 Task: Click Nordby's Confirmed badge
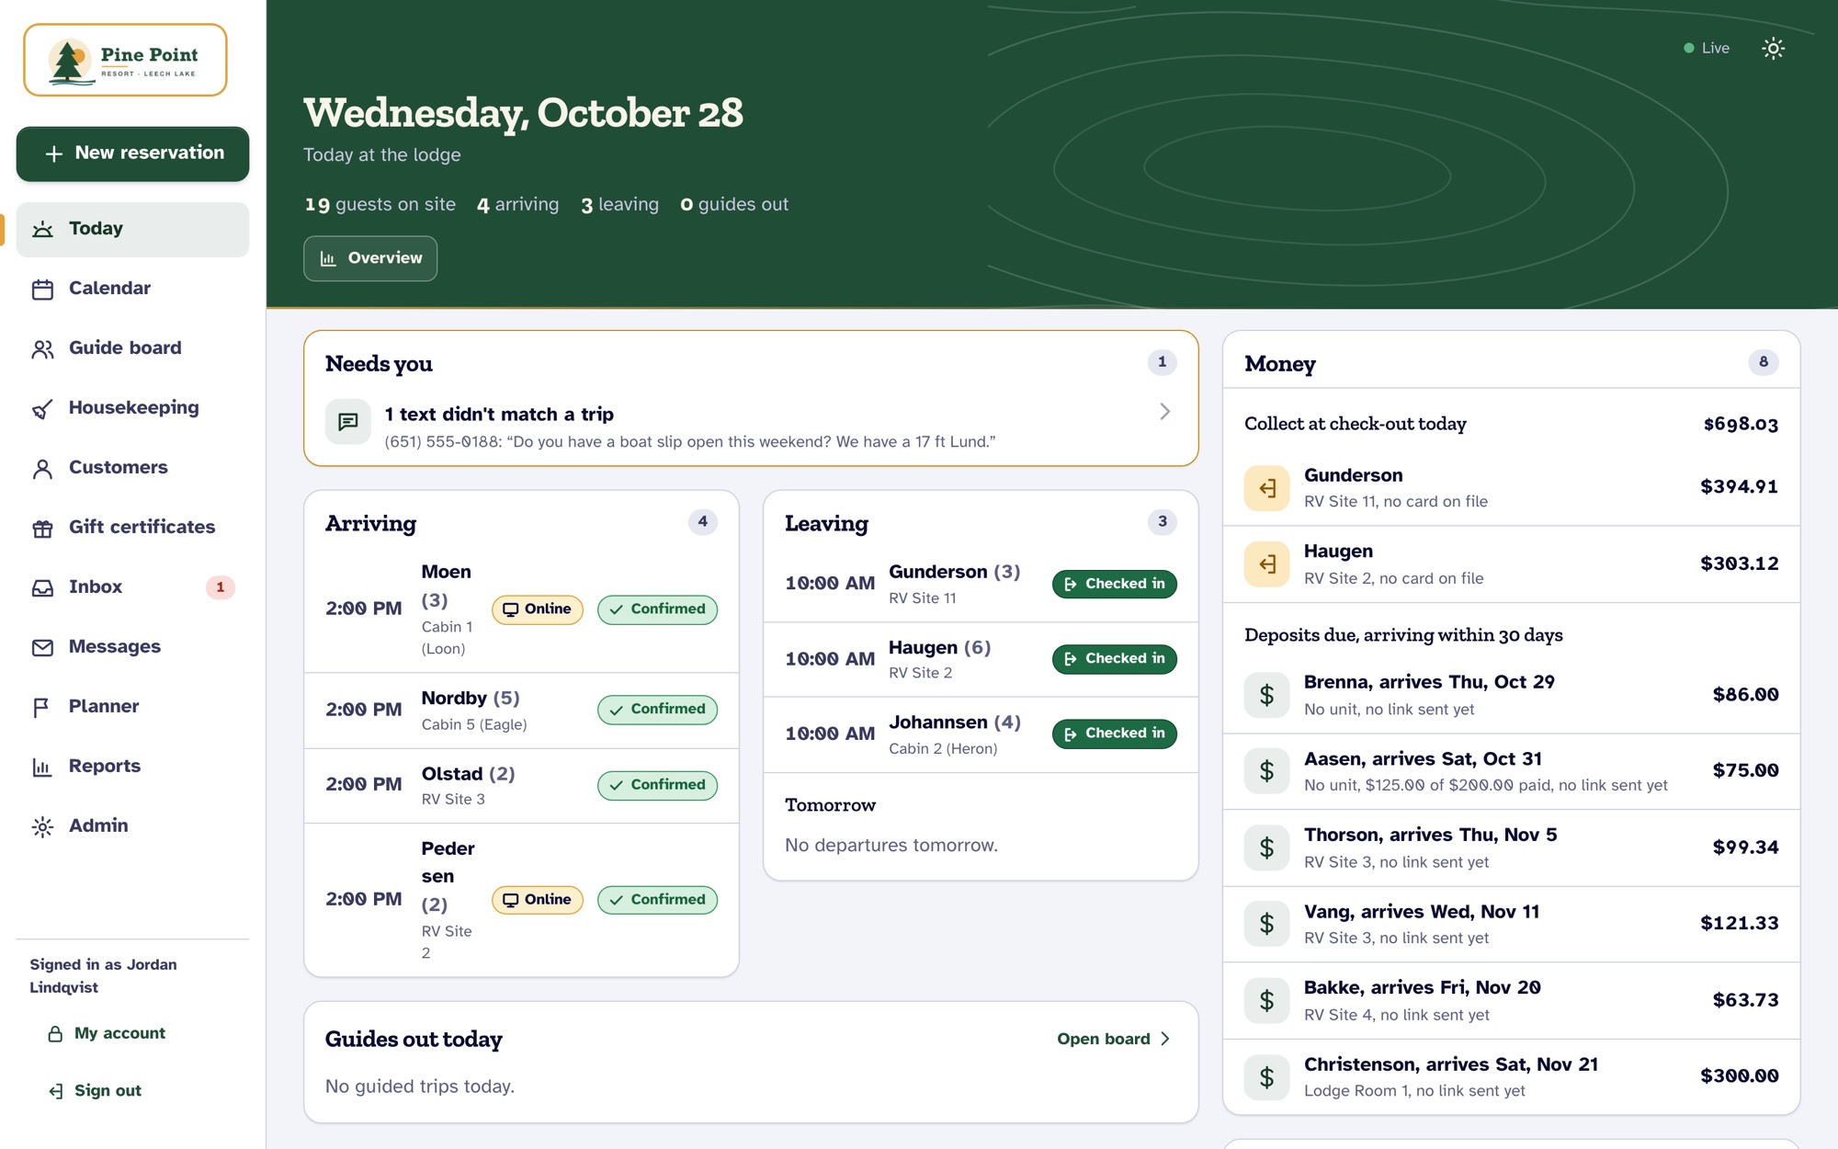pos(658,710)
